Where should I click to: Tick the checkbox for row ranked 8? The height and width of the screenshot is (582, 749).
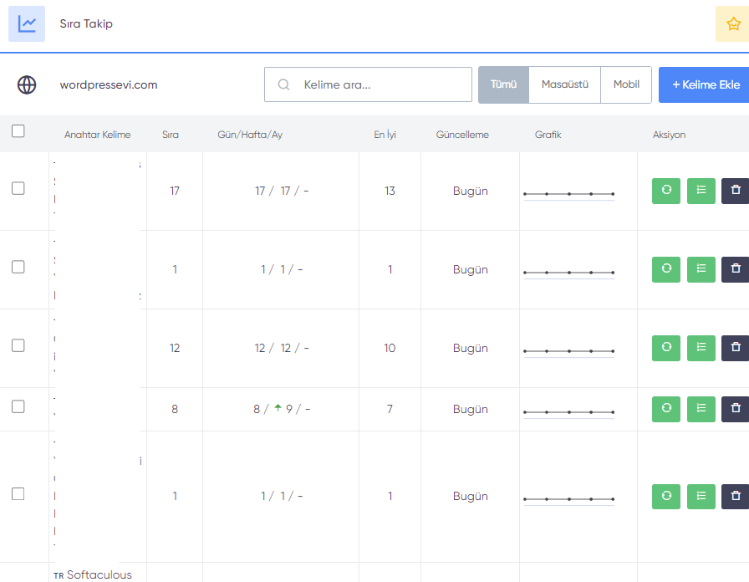[x=18, y=406]
